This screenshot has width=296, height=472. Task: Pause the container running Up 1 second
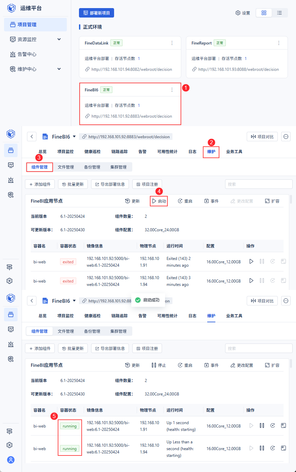(262, 426)
